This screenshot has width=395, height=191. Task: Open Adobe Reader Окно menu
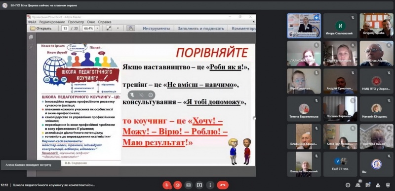coord(91,22)
